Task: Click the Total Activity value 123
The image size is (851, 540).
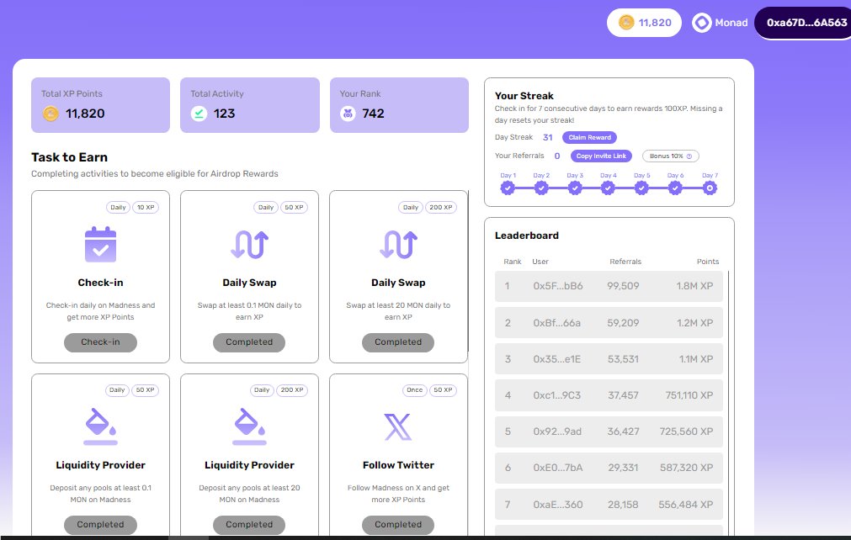Action: click(x=224, y=114)
